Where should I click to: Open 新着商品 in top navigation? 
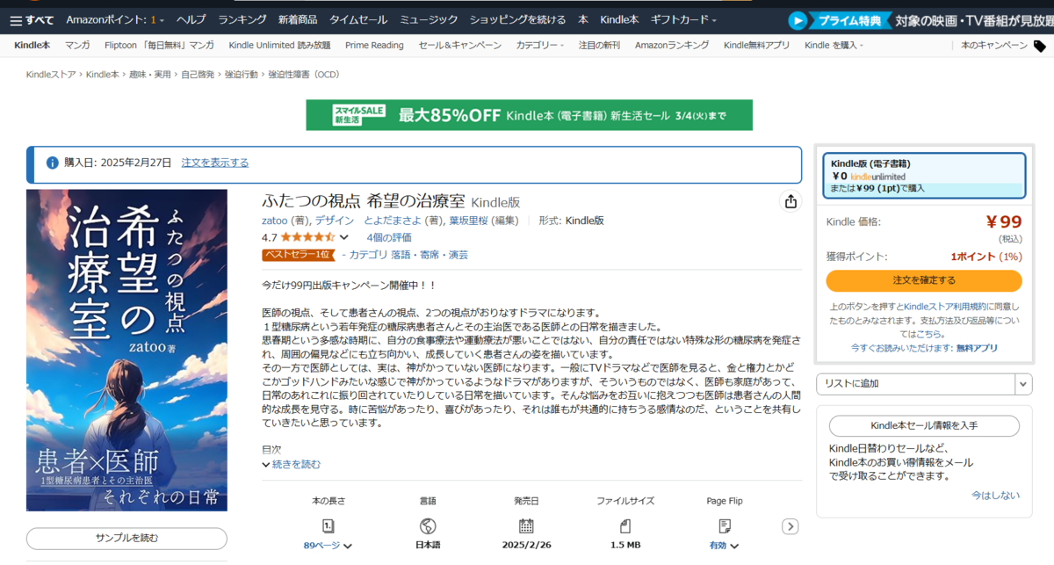298,19
